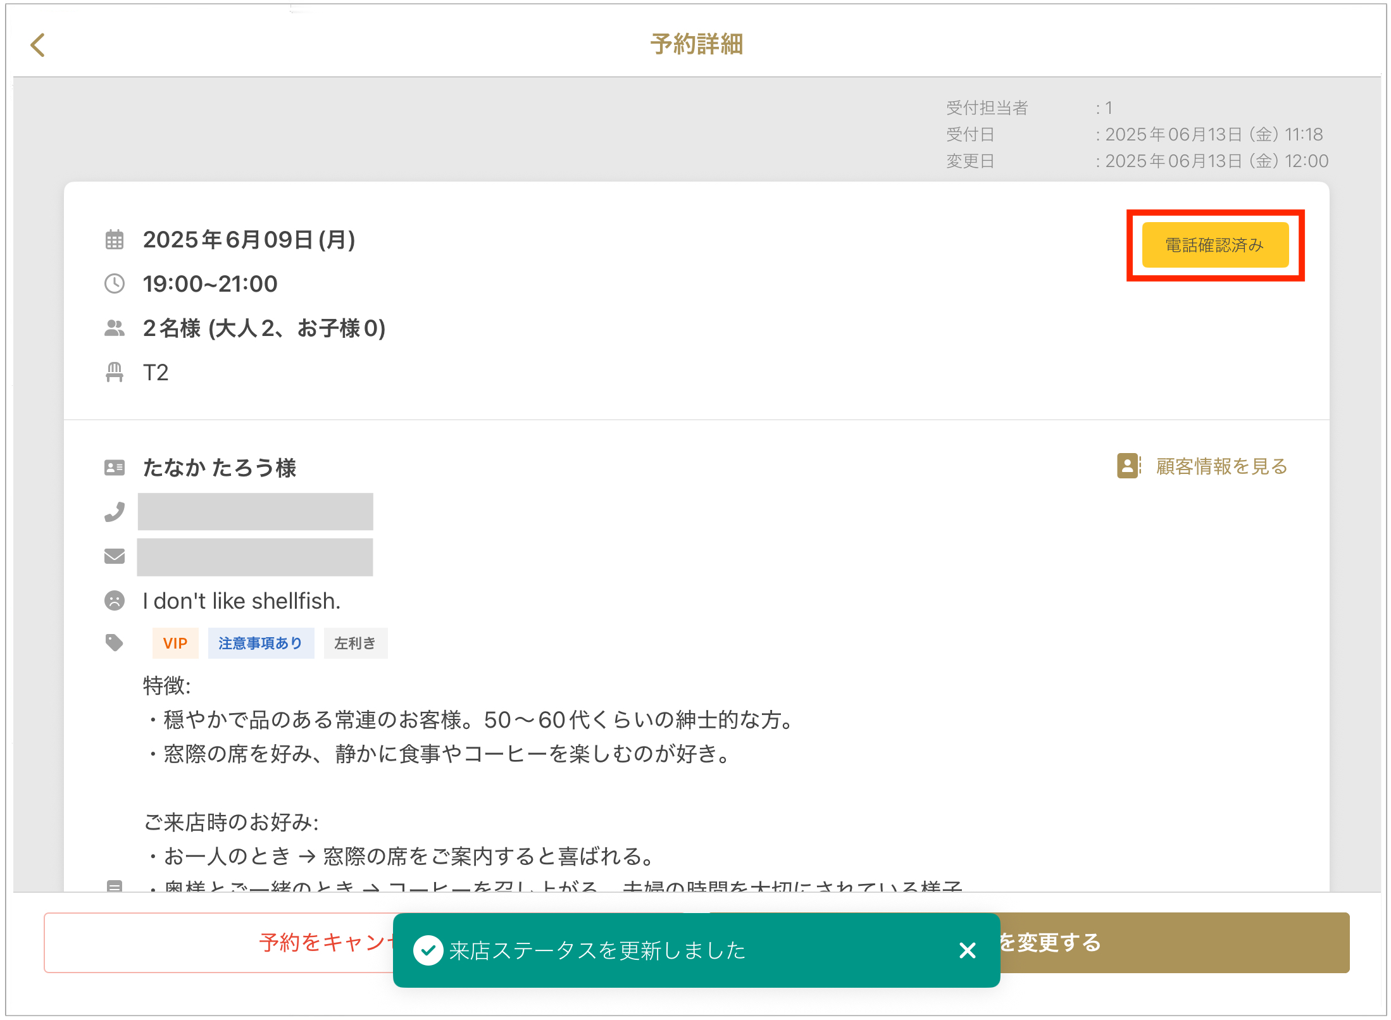
Task: Select the 注意事項あり tag
Action: coord(260,644)
